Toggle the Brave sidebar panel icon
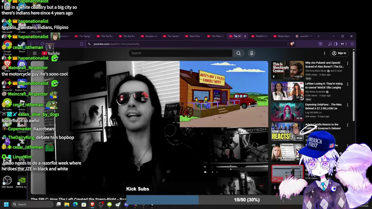The height and width of the screenshot is (209, 372). coord(335,44)
